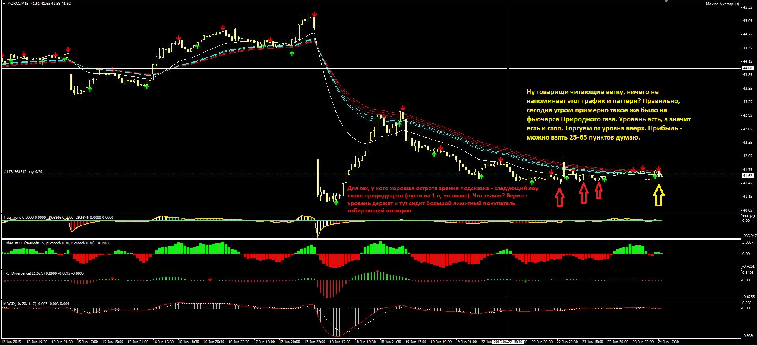Screen dimensions: 757x346
Task: Click the -0.939 MACD scale value
Action: pos(748,336)
